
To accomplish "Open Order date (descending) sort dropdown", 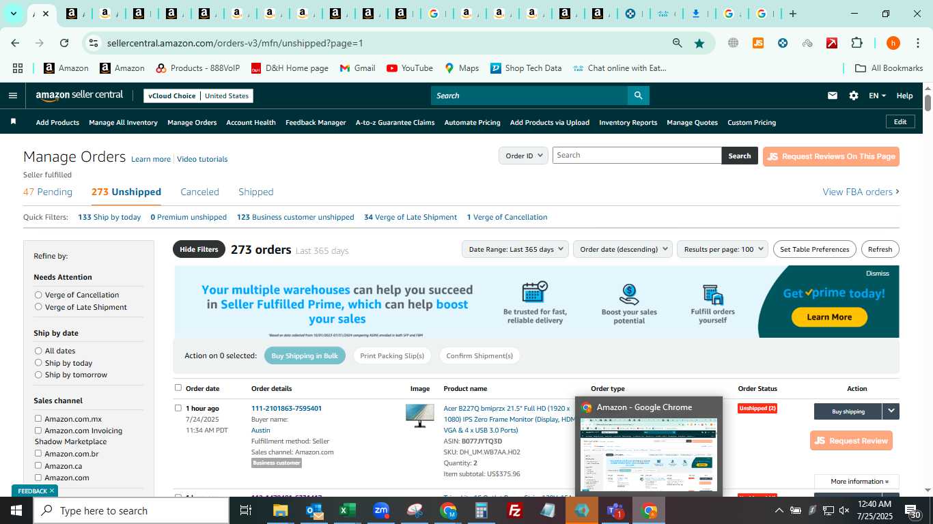I will 623,249.
